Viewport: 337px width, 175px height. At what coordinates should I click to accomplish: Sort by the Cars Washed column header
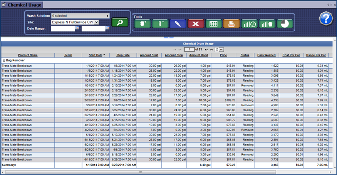[266, 55]
